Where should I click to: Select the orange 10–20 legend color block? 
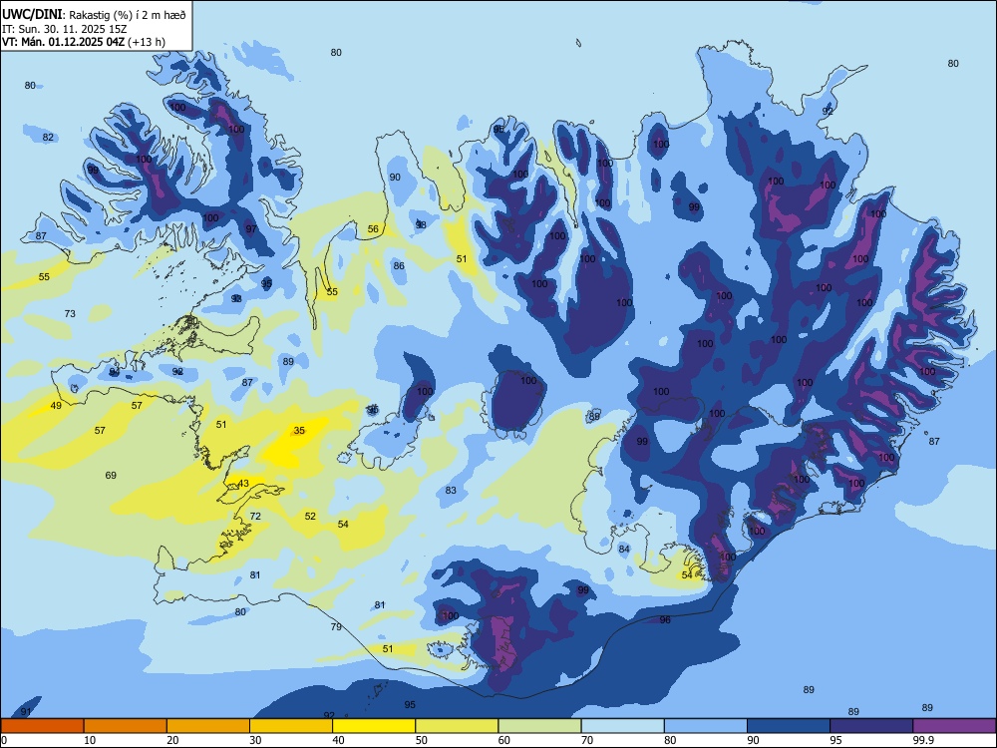(126, 726)
